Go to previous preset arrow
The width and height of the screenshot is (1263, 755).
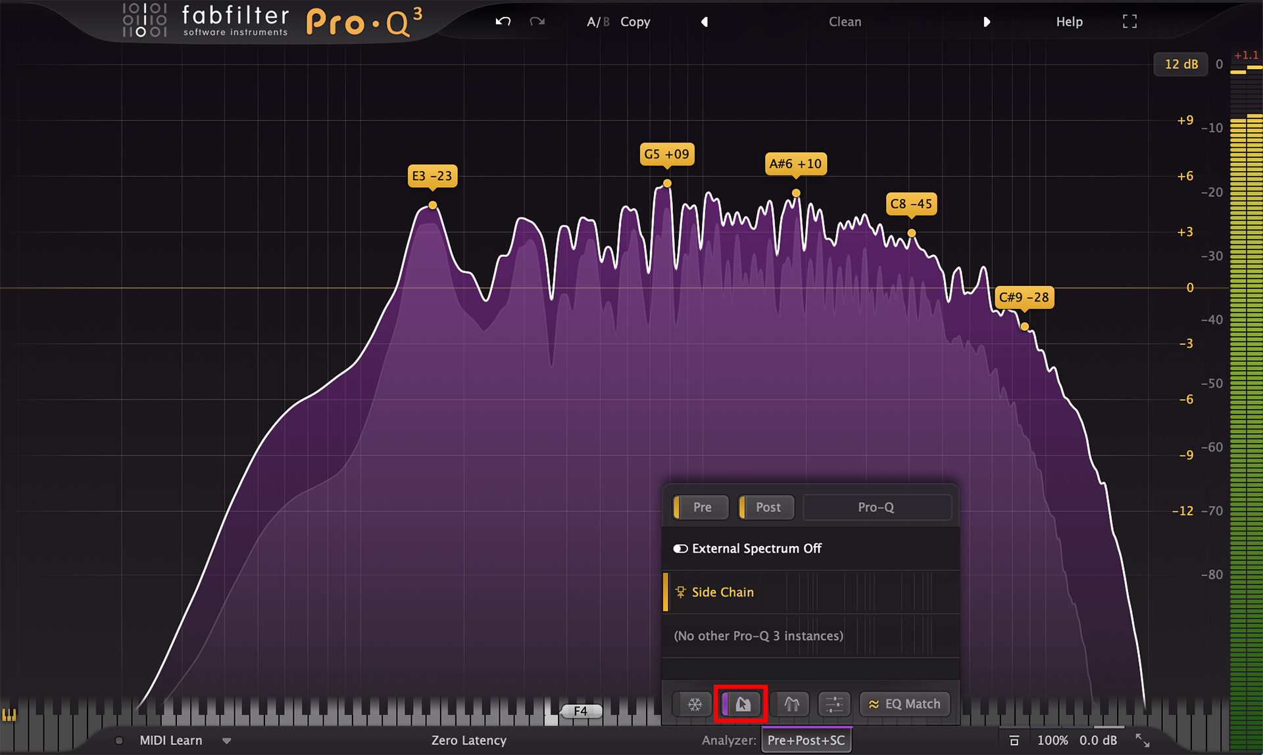coord(705,22)
